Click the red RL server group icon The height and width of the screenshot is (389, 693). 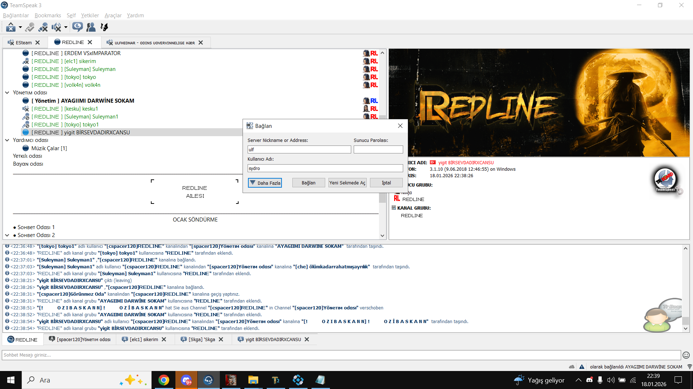tap(397, 198)
